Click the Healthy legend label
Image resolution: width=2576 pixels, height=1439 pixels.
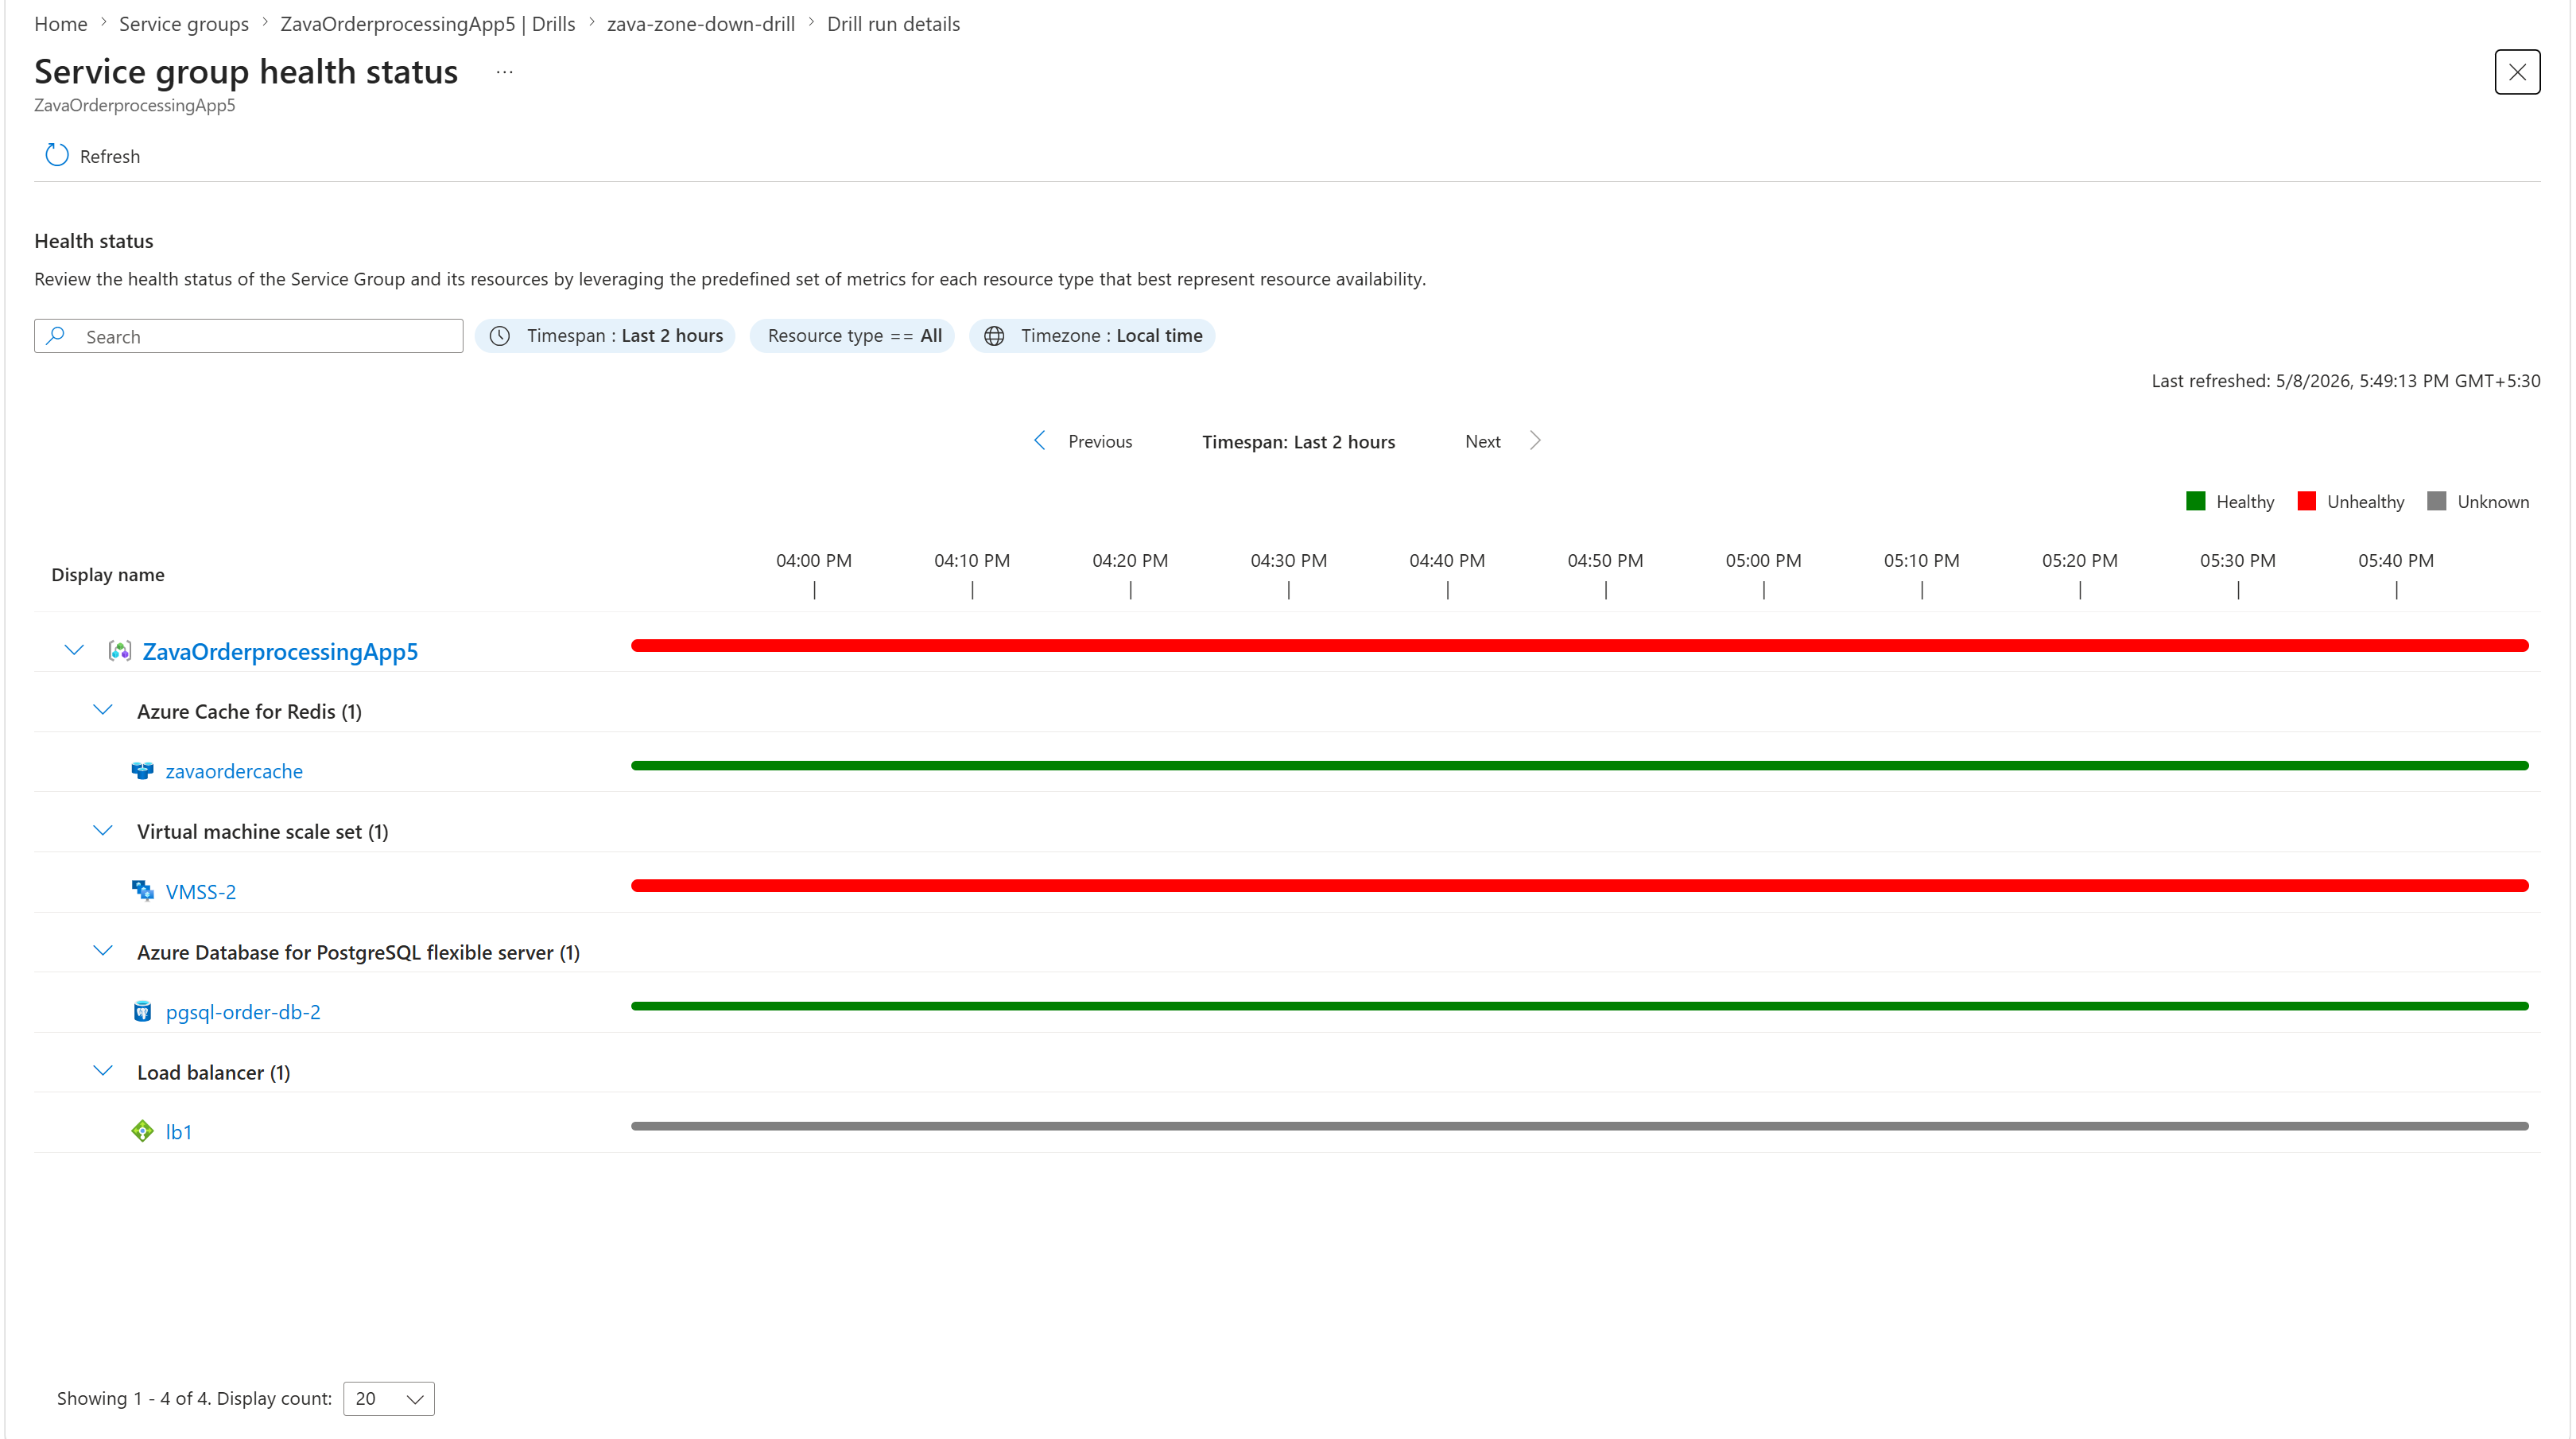pyautogui.click(x=2245, y=502)
